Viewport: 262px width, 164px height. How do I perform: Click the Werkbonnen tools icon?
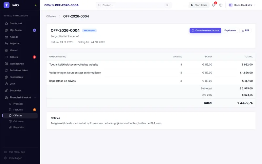click(x=6, y=64)
